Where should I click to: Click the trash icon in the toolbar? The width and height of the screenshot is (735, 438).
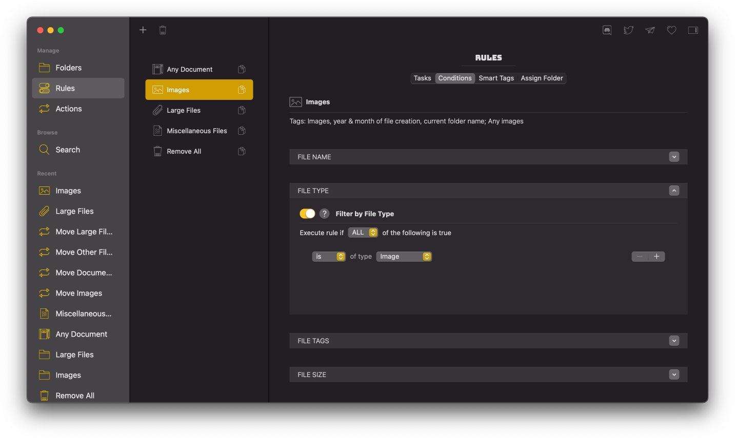pos(163,30)
